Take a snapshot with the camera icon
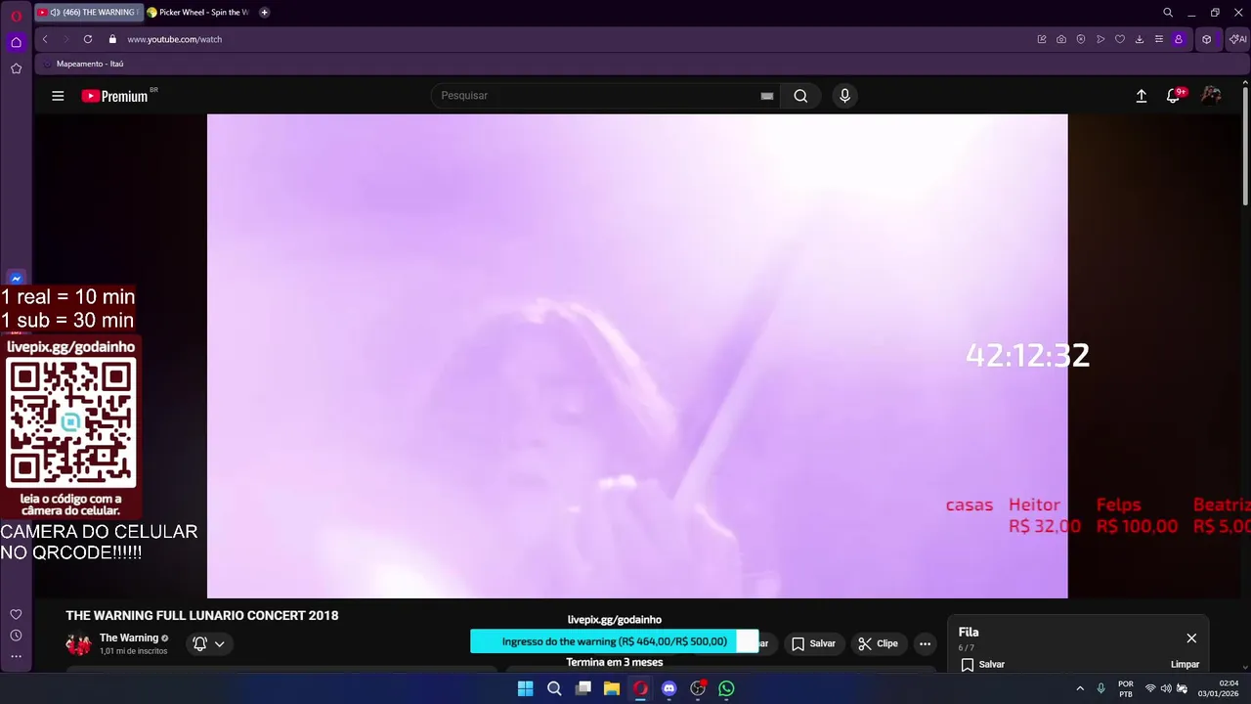Image resolution: width=1251 pixels, height=704 pixels. (1061, 39)
